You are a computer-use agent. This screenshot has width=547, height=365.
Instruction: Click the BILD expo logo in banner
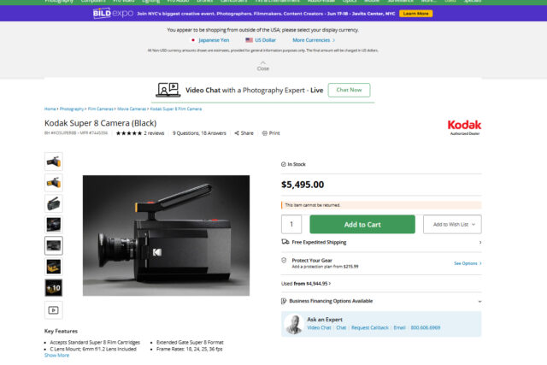tap(113, 14)
